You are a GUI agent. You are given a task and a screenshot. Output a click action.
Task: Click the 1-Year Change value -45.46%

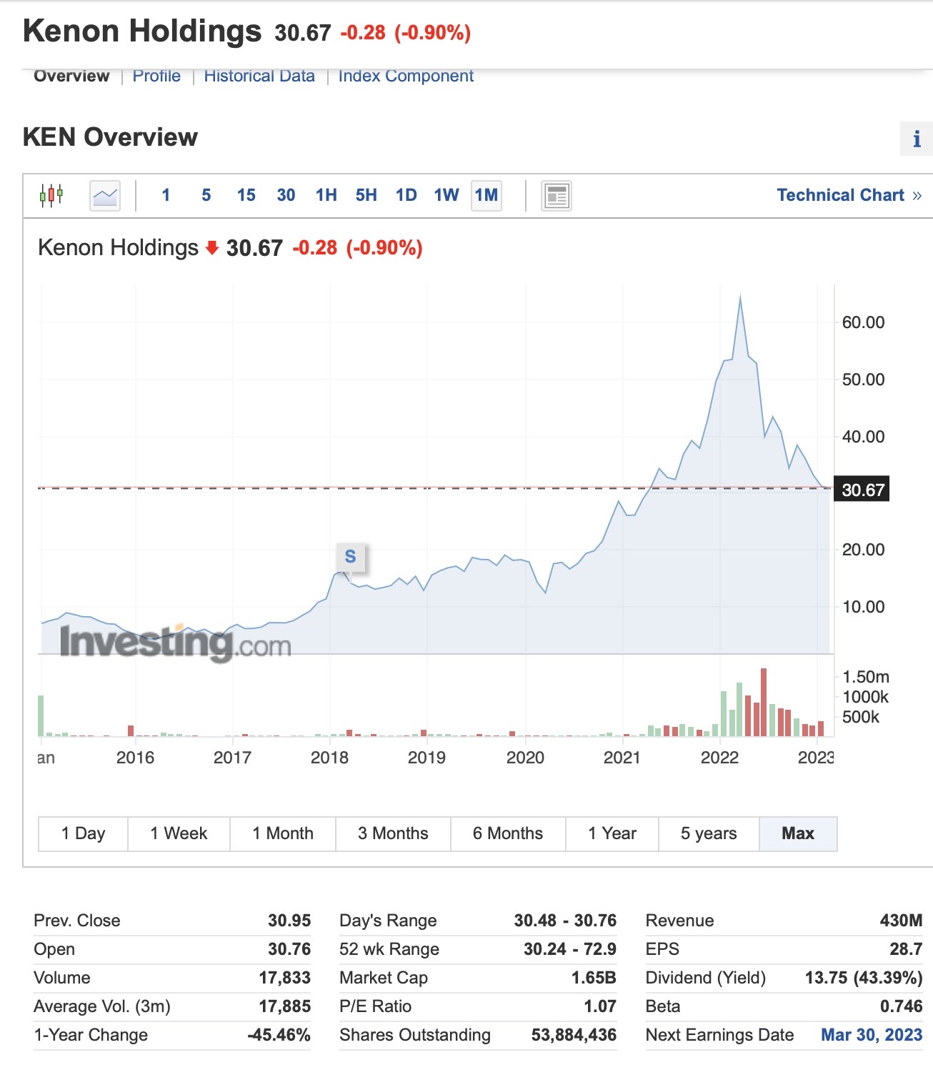pos(279,1035)
